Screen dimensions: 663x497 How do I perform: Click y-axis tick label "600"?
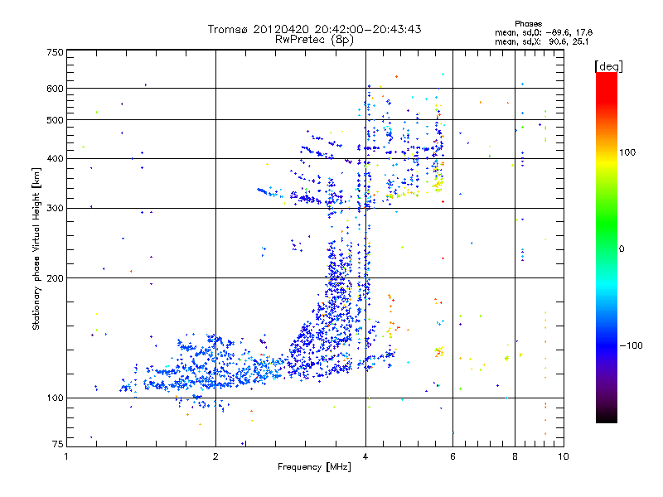55,89
